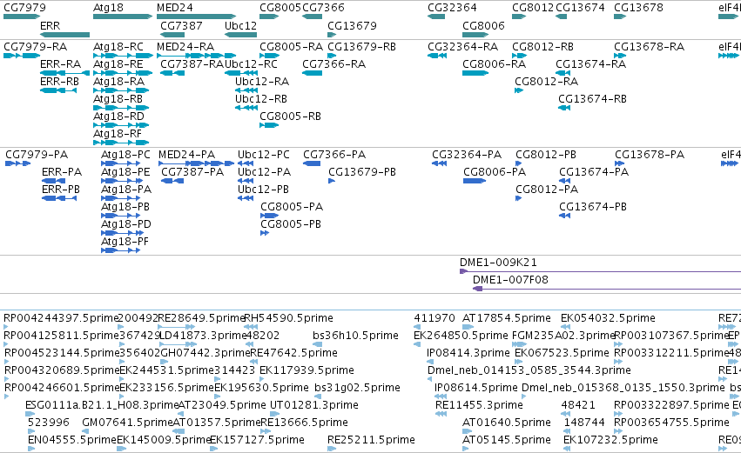
Task: Click the IP08414.3prime EST label
Action: [468, 353]
